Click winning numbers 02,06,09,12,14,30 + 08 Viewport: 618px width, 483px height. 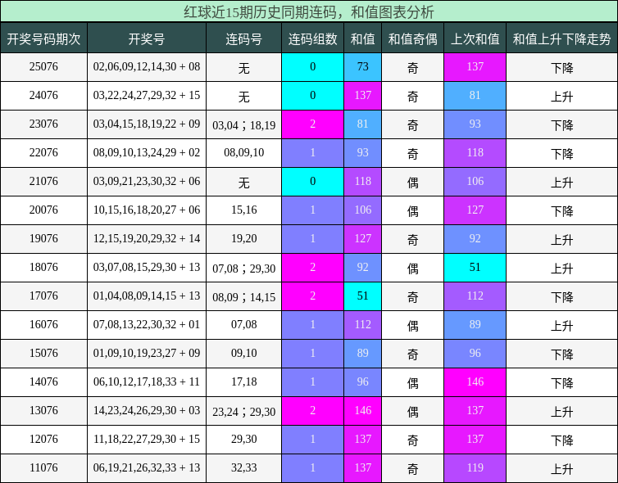point(147,67)
